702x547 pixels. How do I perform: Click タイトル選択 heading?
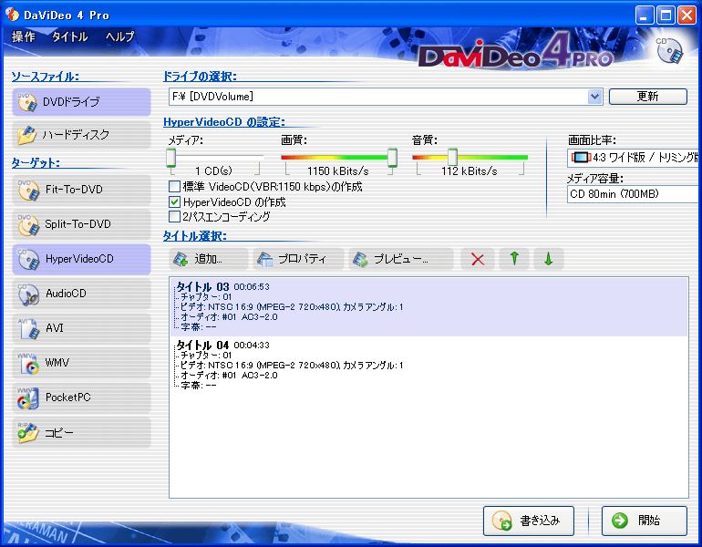195,236
